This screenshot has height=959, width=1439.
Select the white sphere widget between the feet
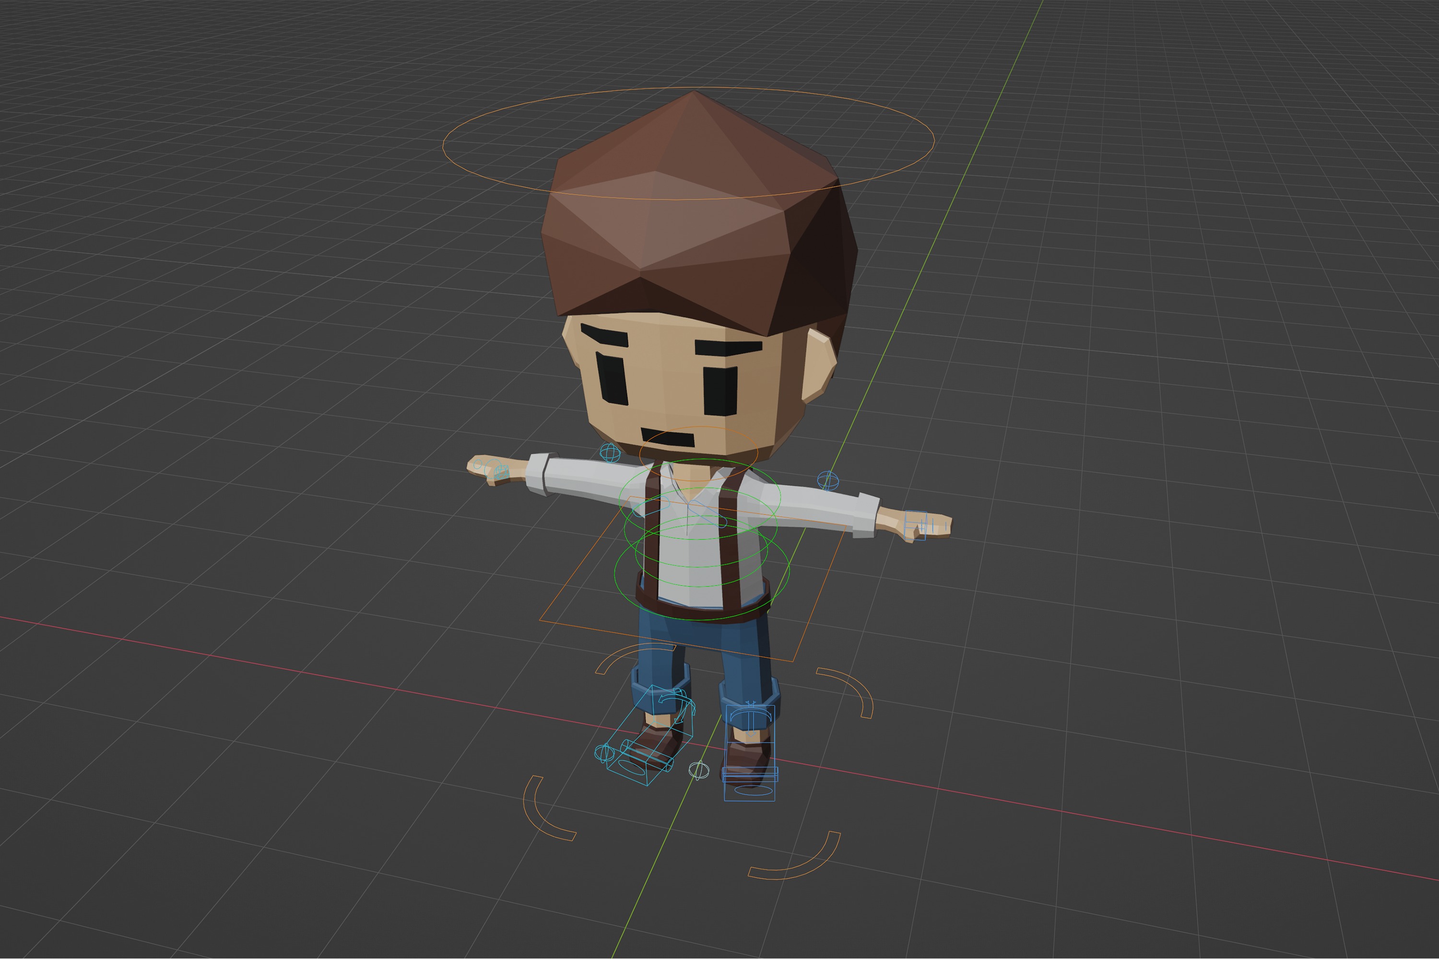[x=699, y=770]
